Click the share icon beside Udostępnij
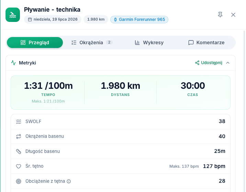This screenshot has height=192, width=246. (x=197, y=63)
